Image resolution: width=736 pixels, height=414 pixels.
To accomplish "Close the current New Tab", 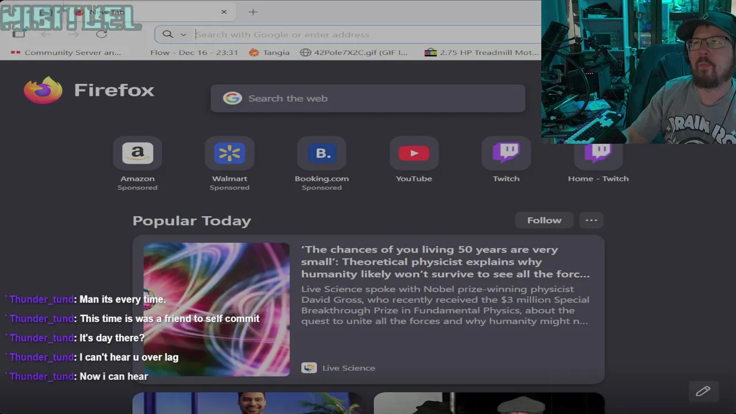I will click(x=224, y=11).
